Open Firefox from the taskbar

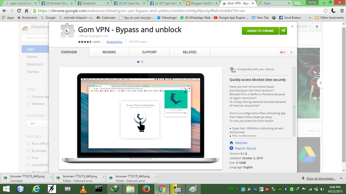pyautogui.click(x=146, y=189)
